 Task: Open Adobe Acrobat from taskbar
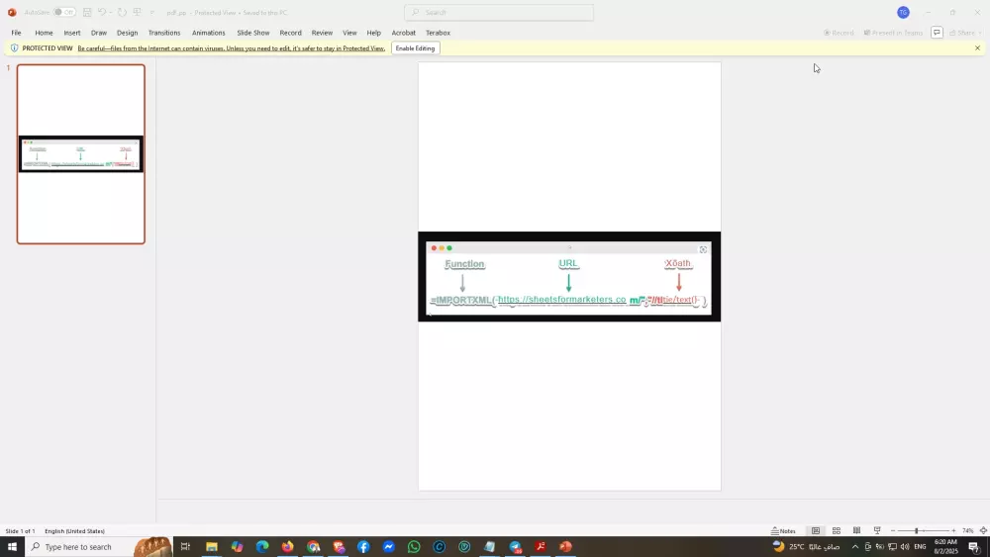click(x=541, y=547)
